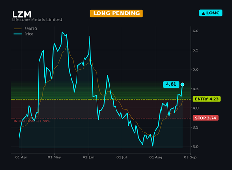Click the 5.0 price axis label
Viewport: 232px width, 170px height.
point(195,69)
